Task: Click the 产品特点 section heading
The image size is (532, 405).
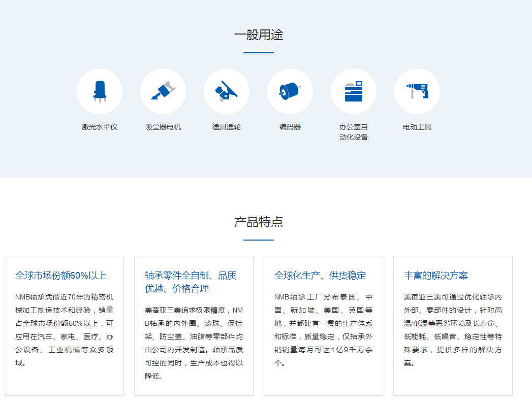Action: coord(259,222)
